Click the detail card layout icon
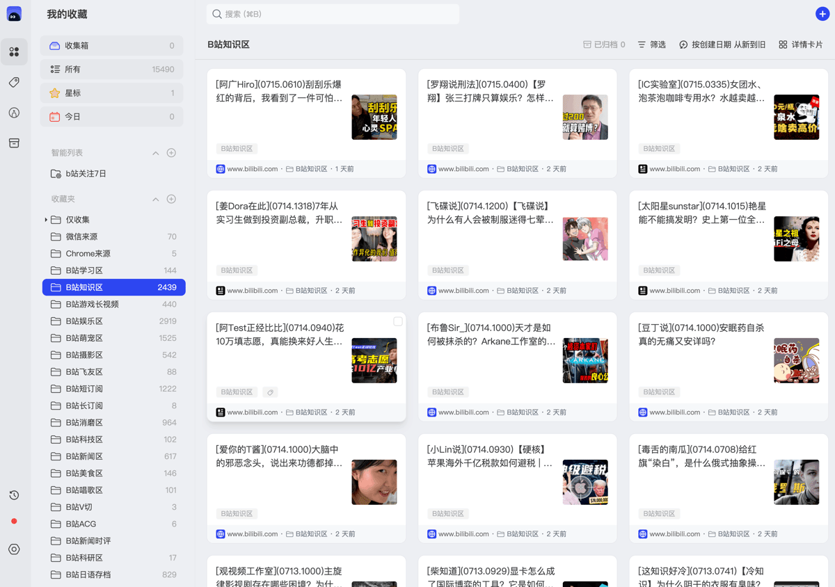835x587 pixels. click(x=783, y=45)
